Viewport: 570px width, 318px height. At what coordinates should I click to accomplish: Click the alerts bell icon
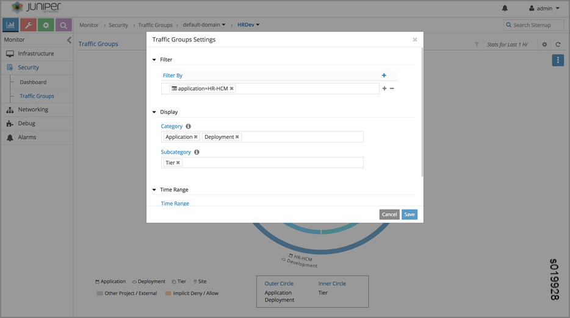[505, 9]
